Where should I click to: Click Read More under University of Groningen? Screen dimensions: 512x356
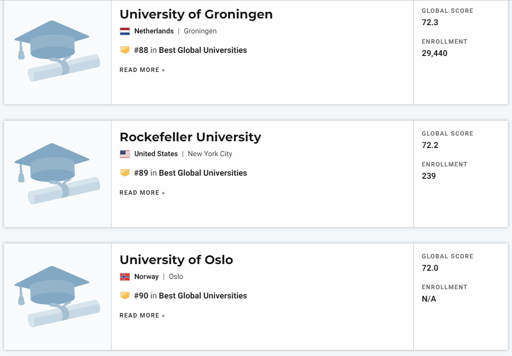click(142, 70)
